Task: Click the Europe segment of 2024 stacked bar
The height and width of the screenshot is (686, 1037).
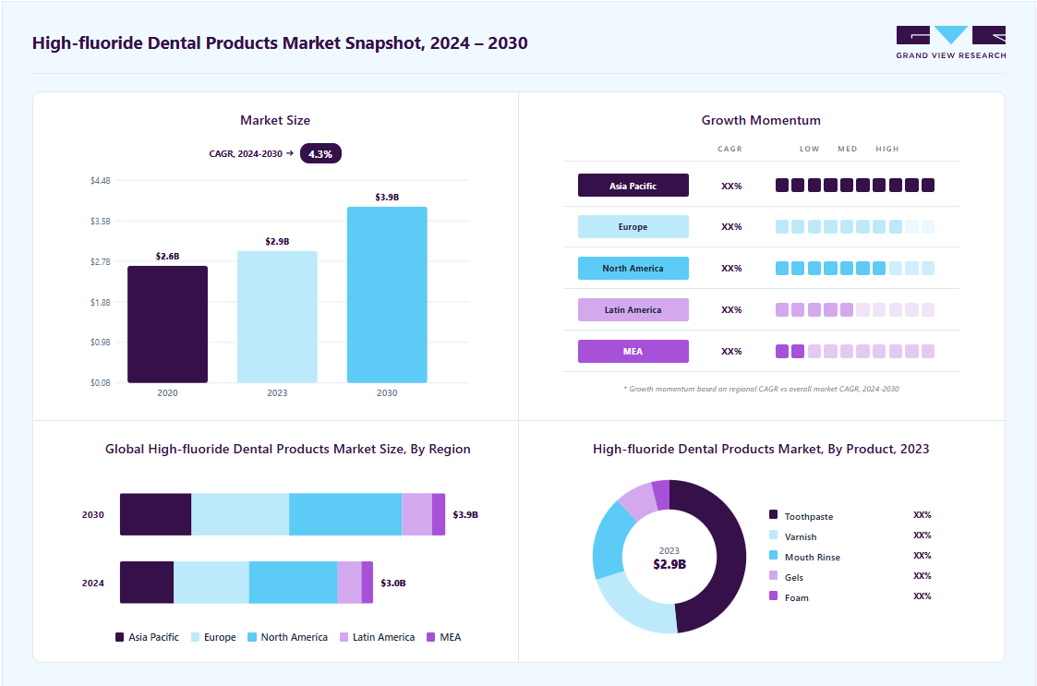Action: [211, 583]
